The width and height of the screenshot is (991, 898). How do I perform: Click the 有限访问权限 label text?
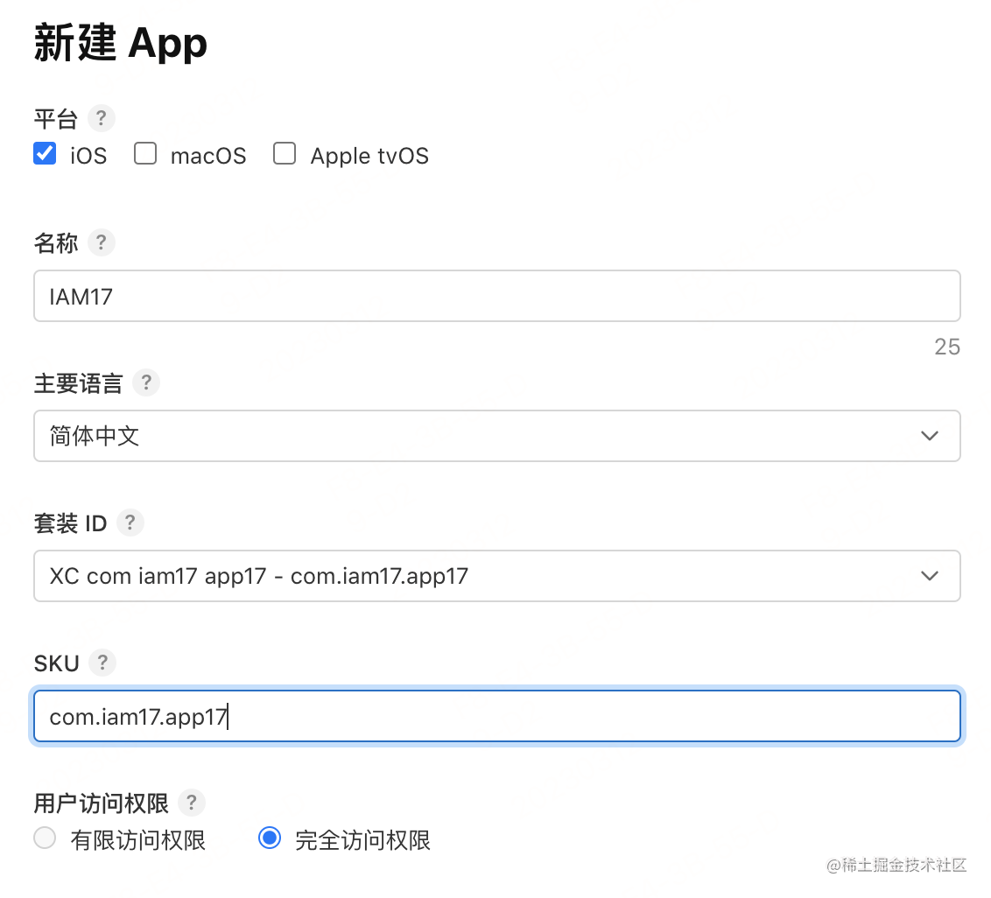point(138,840)
